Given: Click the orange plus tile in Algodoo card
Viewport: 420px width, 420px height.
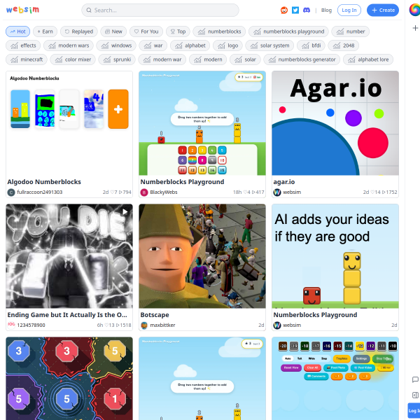Looking at the screenshot, I should (118, 109).
